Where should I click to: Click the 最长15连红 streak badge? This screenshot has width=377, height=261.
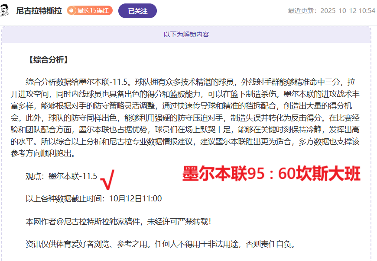[90, 11]
